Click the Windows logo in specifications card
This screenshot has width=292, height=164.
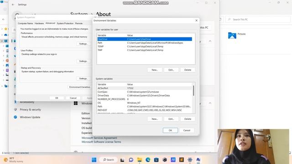click(x=76, y=103)
